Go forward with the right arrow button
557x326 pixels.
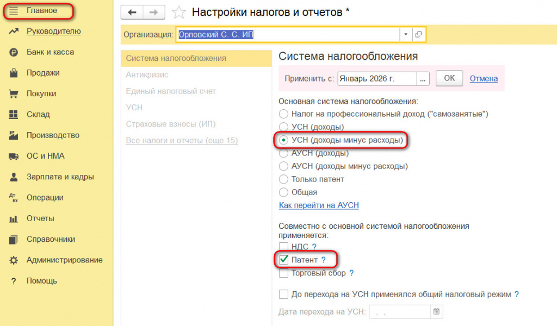coord(154,12)
